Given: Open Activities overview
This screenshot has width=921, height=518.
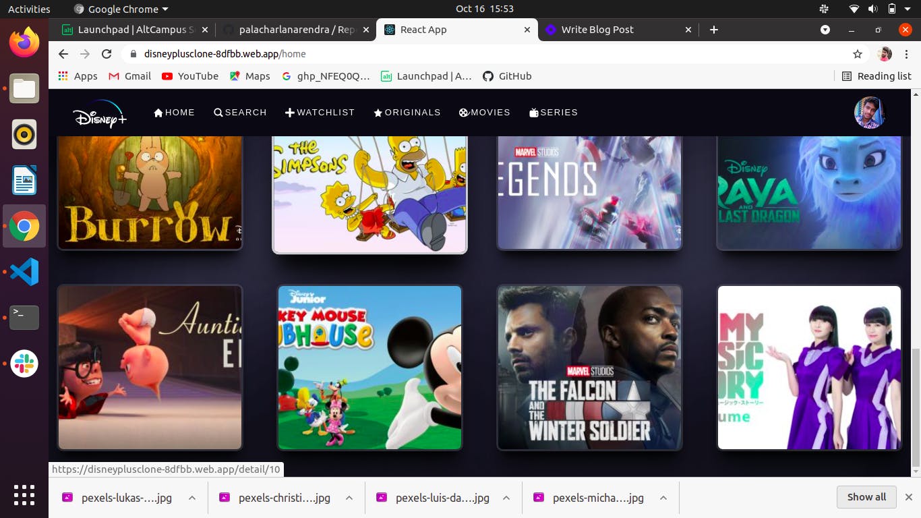Looking at the screenshot, I should pyautogui.click(x=29, y=9).
